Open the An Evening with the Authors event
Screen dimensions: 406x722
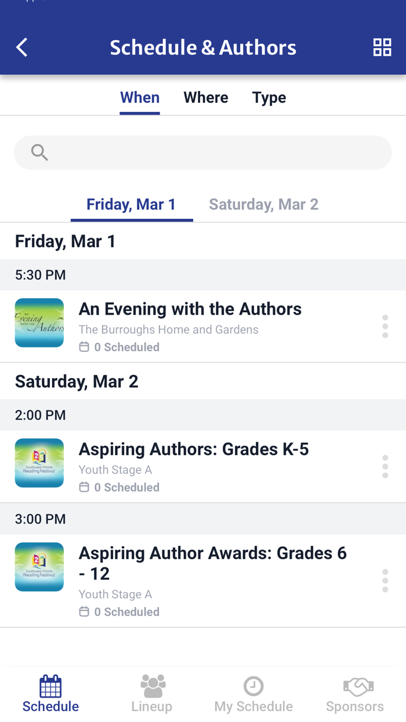click(x=190, y=309)
